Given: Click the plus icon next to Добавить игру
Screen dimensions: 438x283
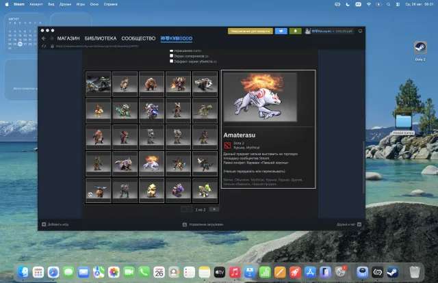Looking at the screenshot, I should [44, 224].
